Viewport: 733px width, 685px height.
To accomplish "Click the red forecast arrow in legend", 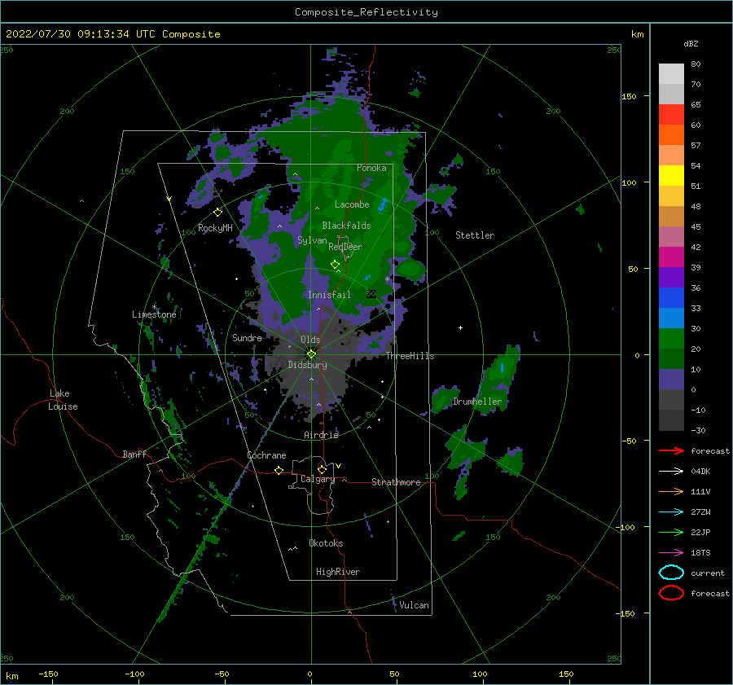I will 671,450.
